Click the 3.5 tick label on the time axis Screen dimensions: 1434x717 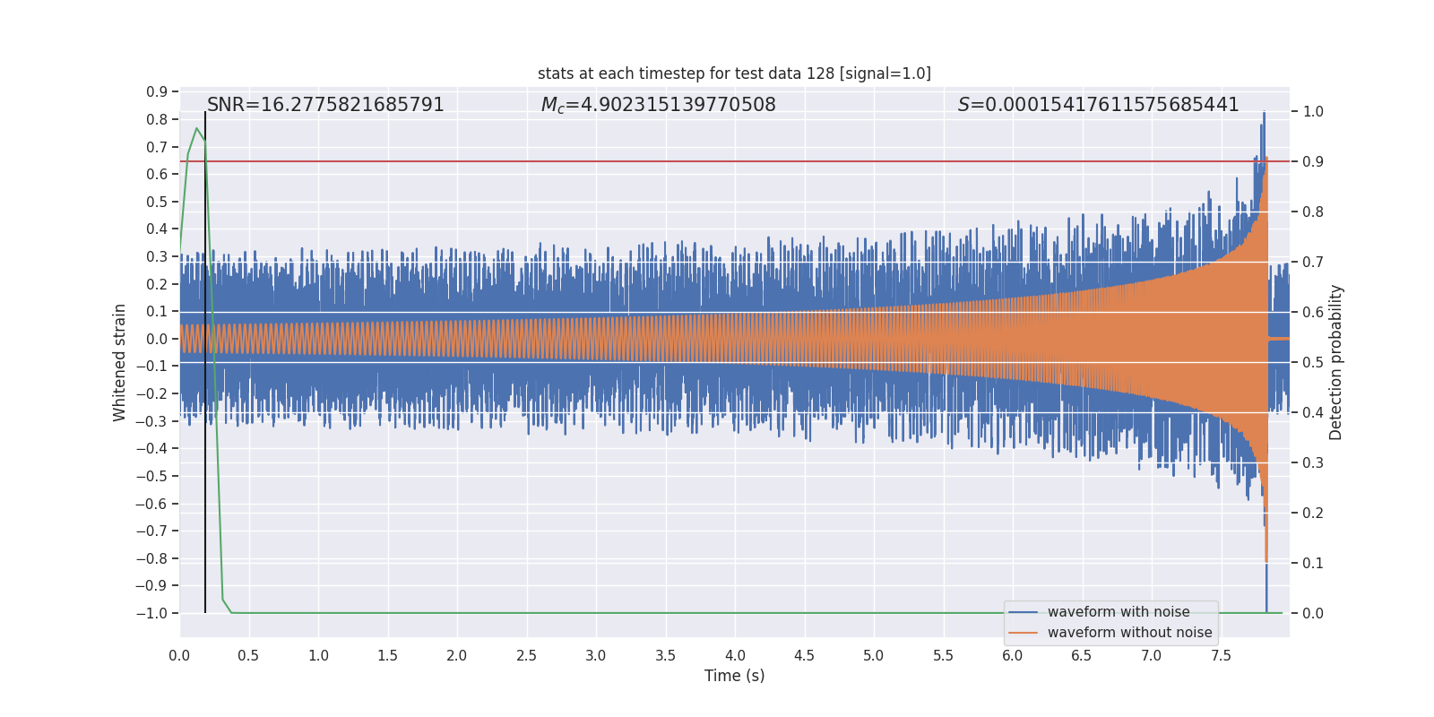point(665,656)
